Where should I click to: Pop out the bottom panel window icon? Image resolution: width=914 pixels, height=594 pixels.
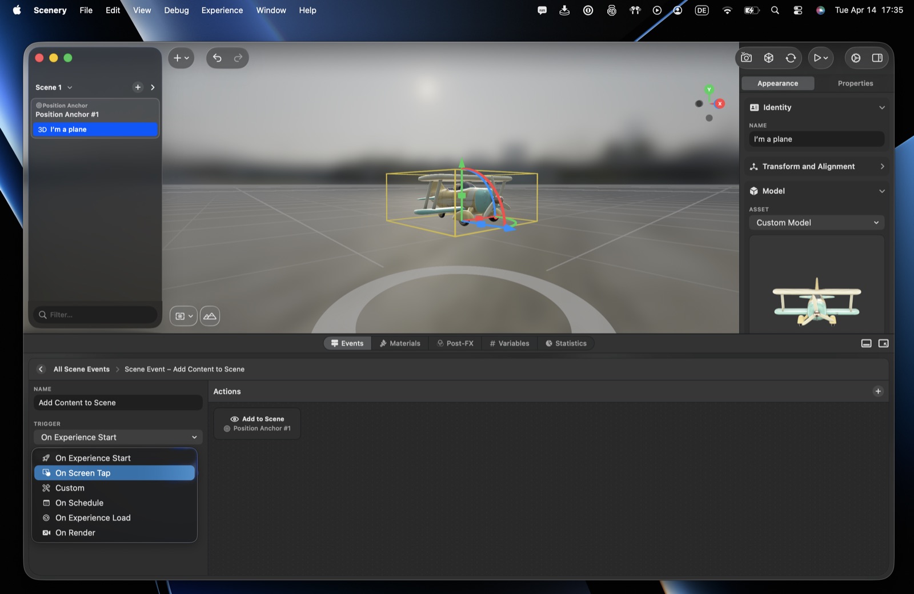883,343
